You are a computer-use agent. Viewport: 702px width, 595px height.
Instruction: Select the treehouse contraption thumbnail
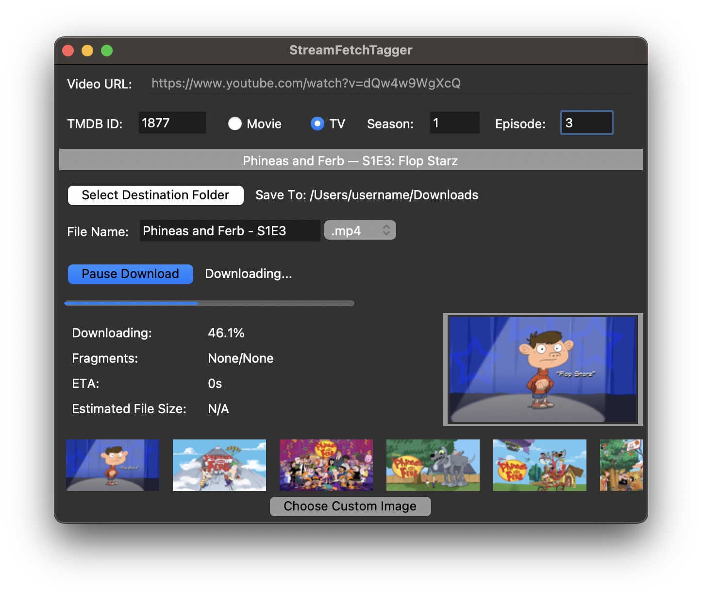coord(540,465)
